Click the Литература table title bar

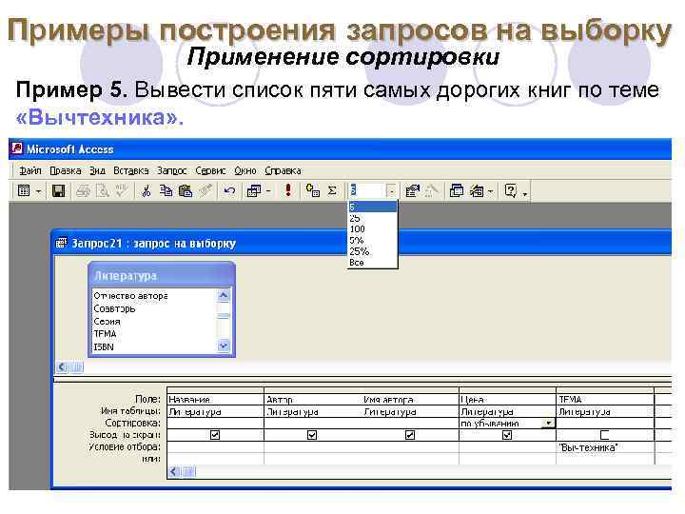(x=162, y=276)
